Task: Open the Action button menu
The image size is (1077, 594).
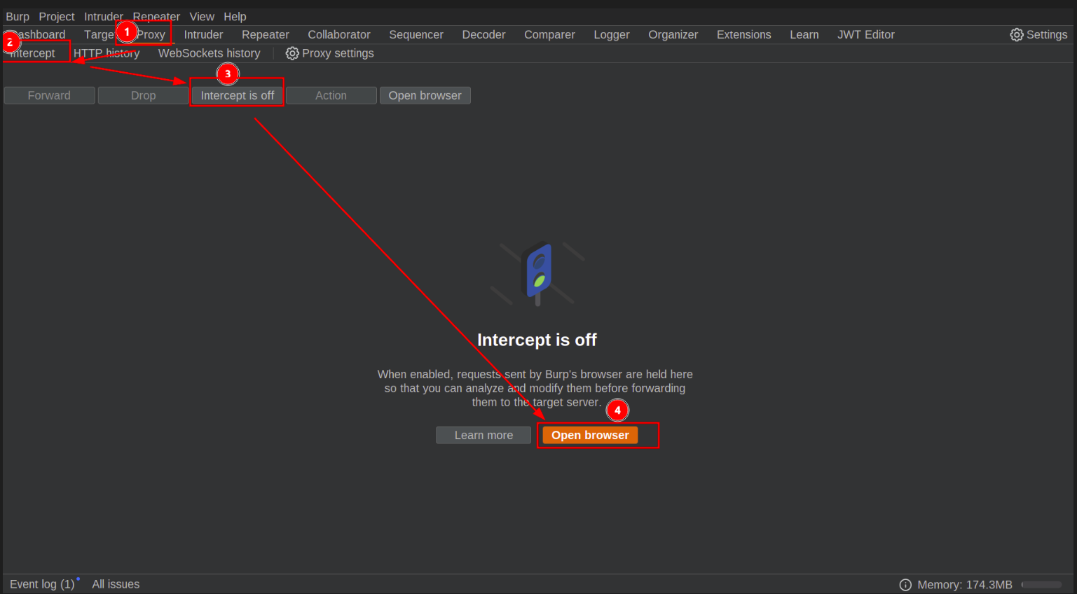Action: coord(331,95)
